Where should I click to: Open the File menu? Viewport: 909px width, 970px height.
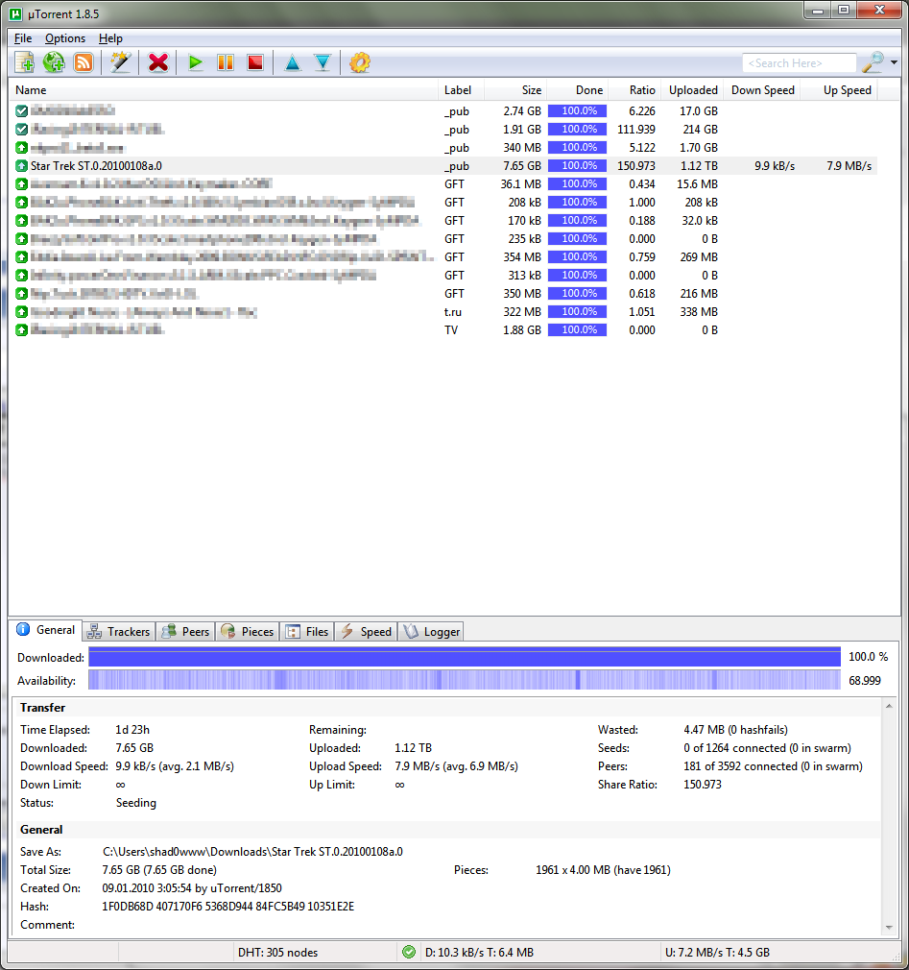(x=23, y=38)
